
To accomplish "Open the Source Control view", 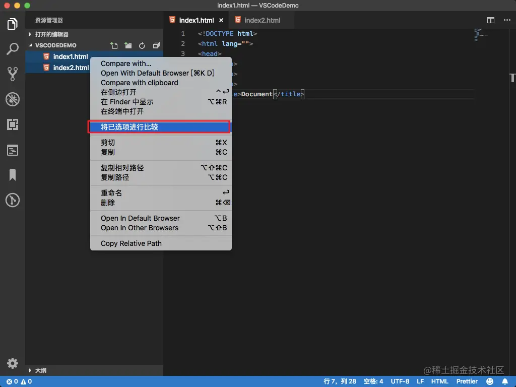I will (x=13, y=74).
